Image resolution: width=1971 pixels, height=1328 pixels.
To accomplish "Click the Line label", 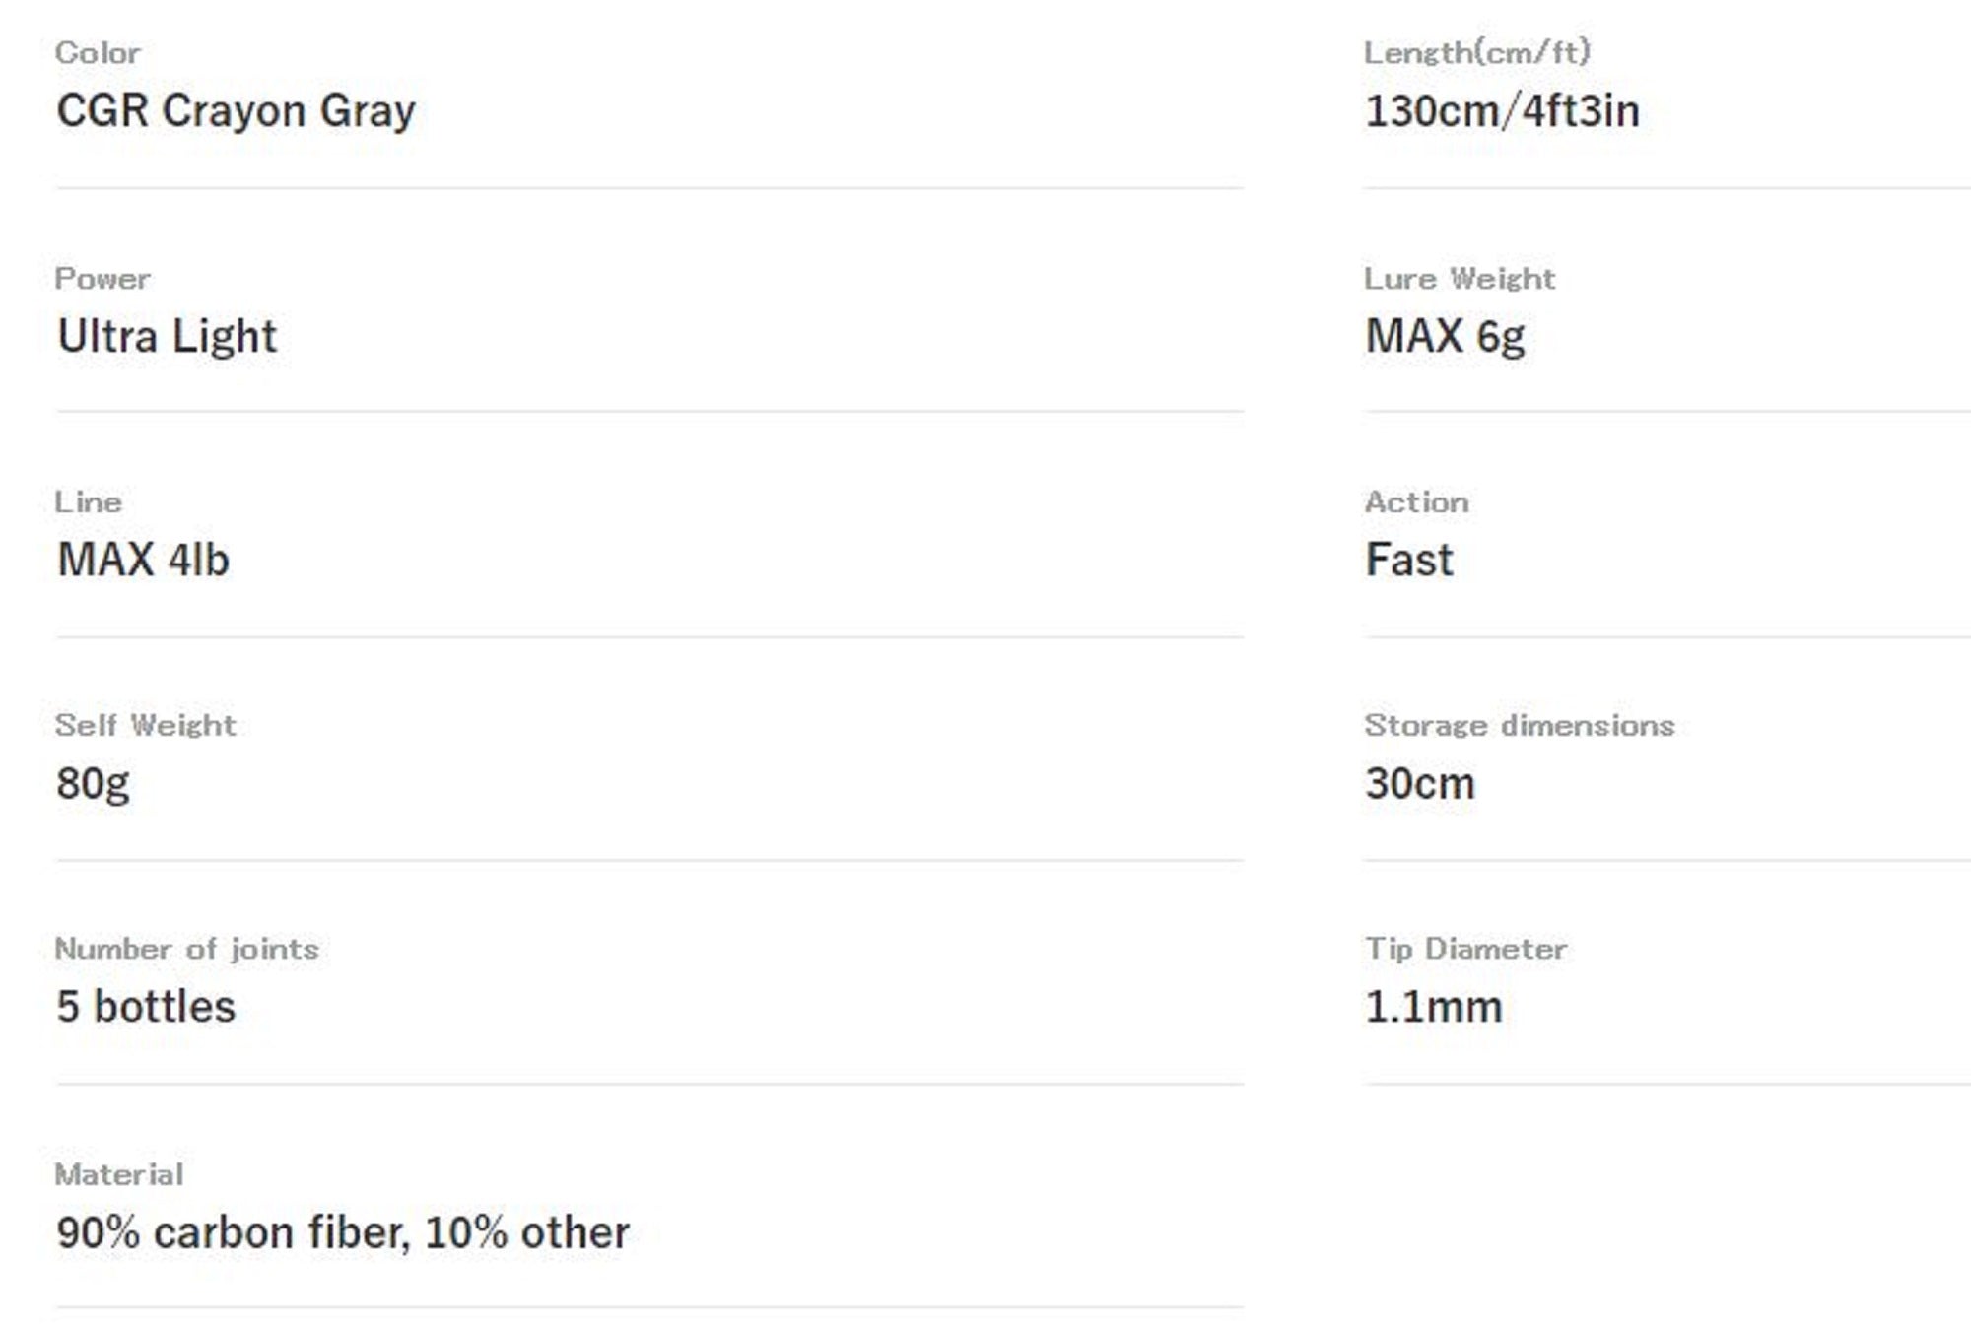I will 89,502.
